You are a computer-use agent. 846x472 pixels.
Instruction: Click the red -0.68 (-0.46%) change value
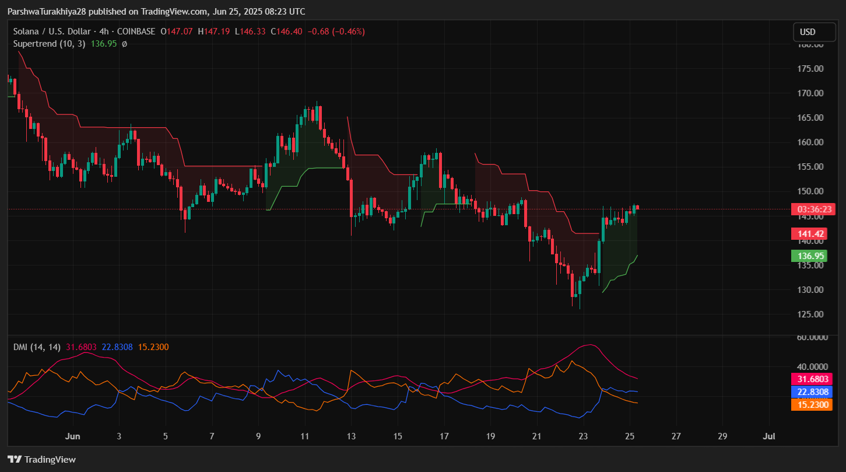coord(336,32)
